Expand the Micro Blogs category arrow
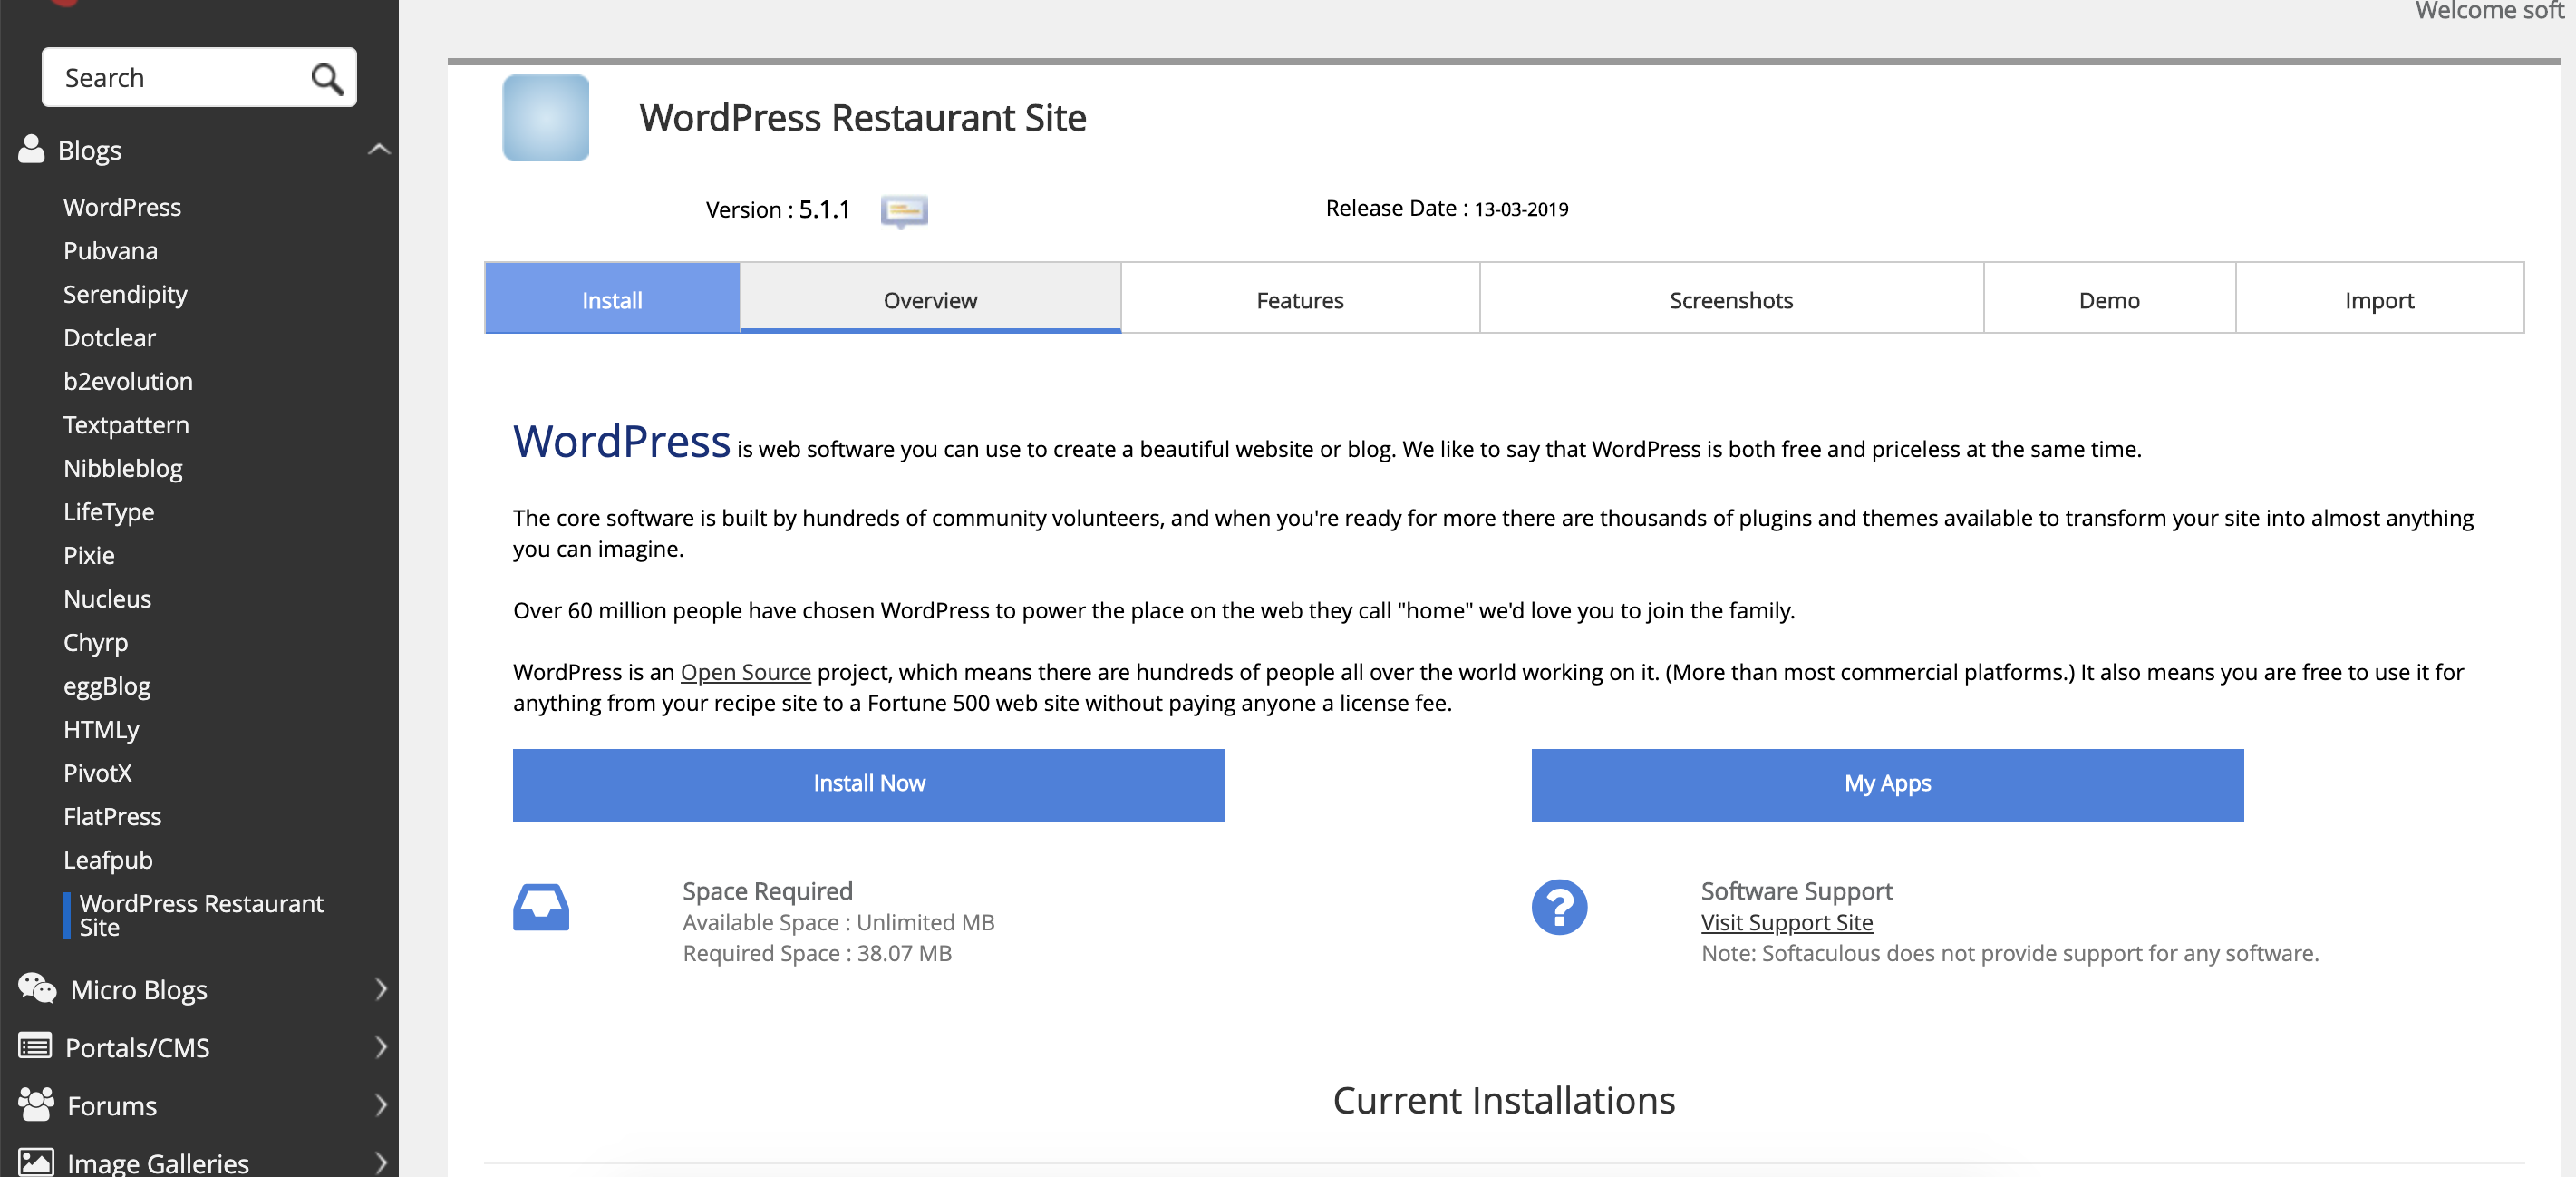 (x=380, y=989)
